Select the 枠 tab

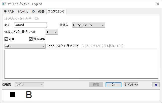click(x=33, y=12)
